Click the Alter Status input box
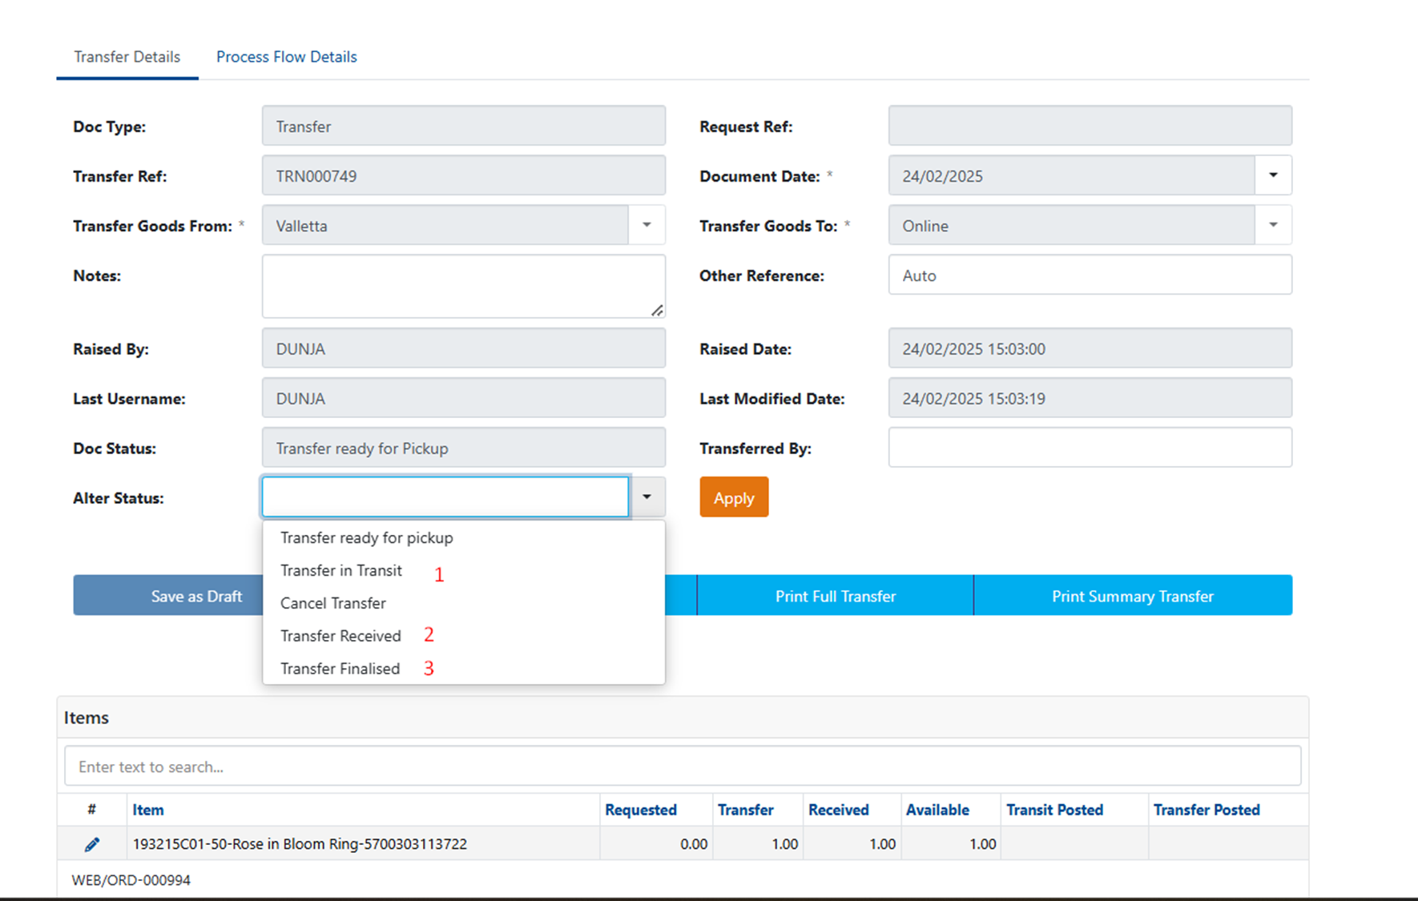The width and height of the screenshot is (1418, 901). 445,497
